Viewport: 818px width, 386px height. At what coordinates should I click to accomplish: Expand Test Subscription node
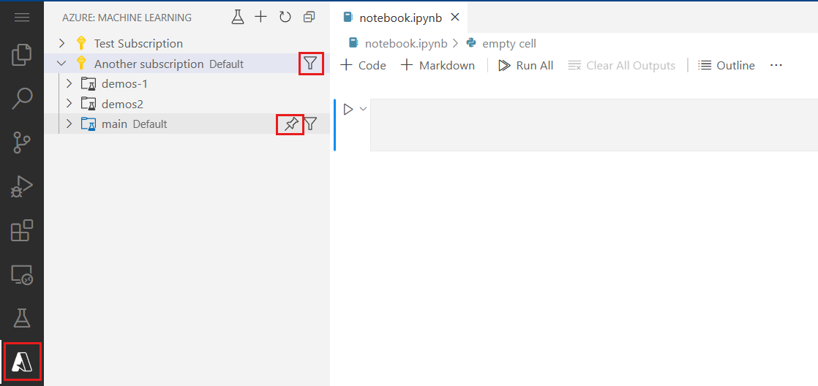pos(61,43)
